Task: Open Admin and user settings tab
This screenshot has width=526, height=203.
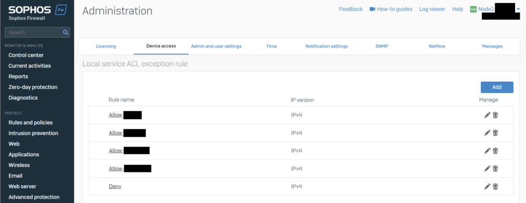Action: click(x=216, y=46)
